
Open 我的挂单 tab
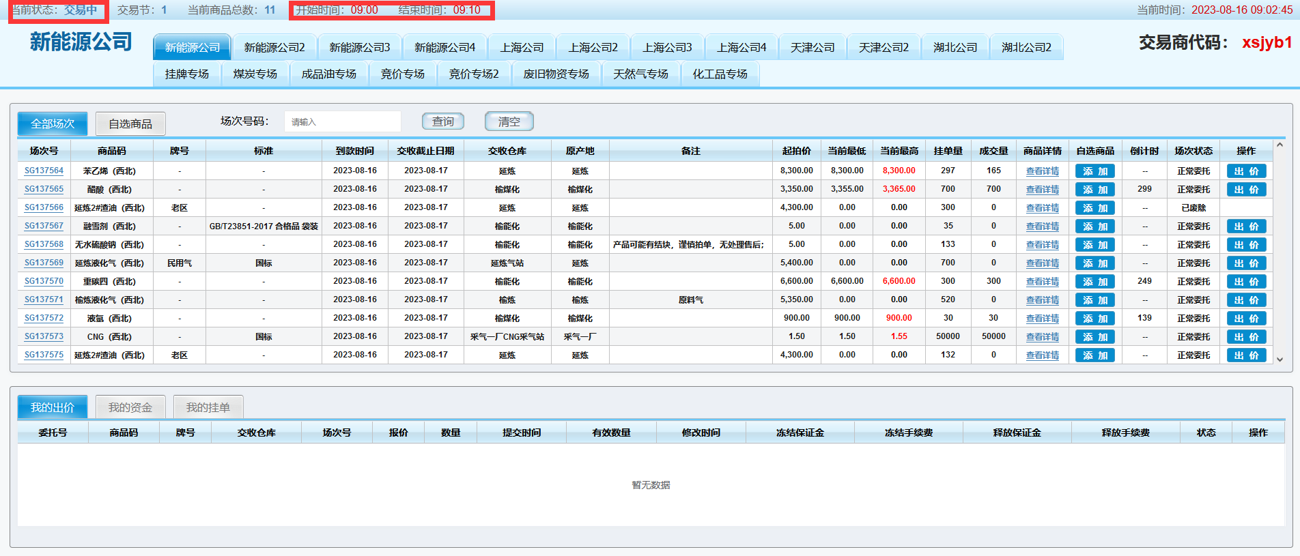coord(208,407)
